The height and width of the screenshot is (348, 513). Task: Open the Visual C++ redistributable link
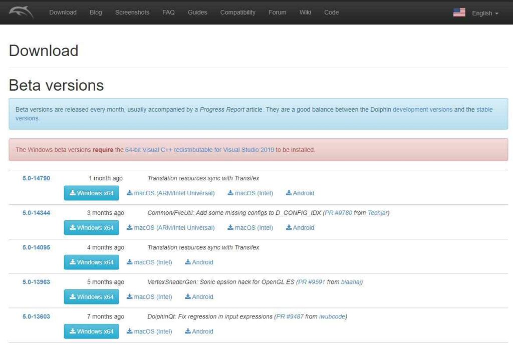pos(199,150)
